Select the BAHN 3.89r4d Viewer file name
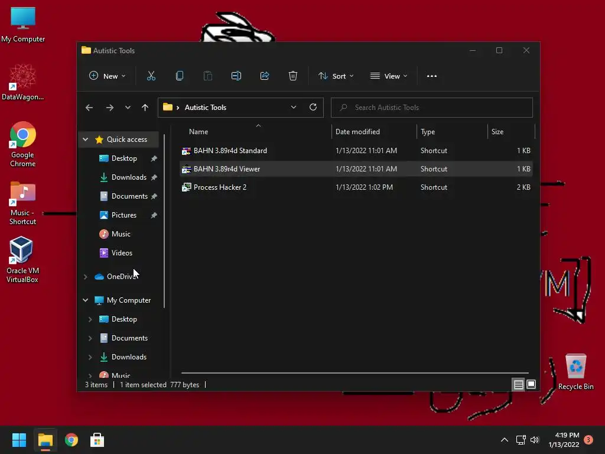This screenshot has width=605, height=454. pyautogui.click(x=227, y=169)
